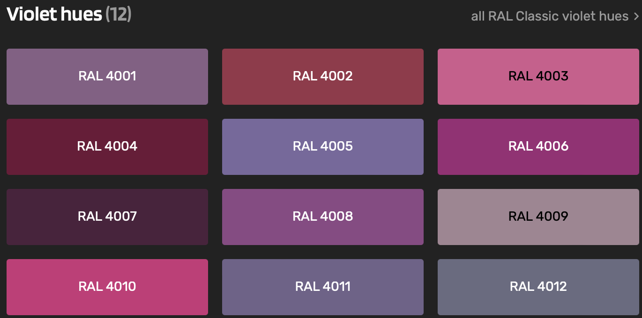Select the RAL 4001 color swatch

point(107,77)
